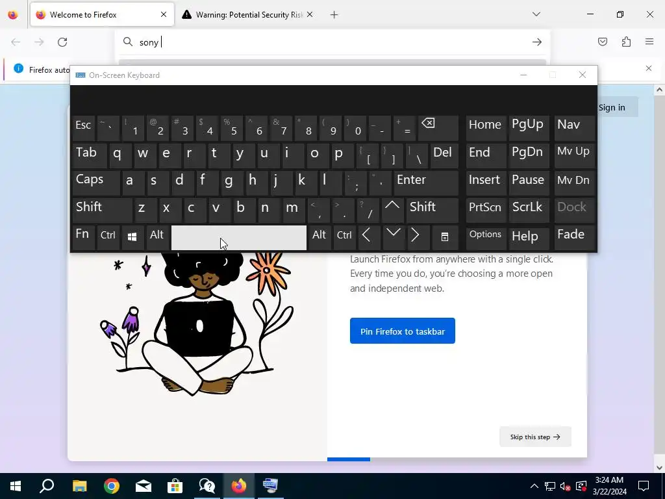Click the Firefox View icon

(13, 15)
